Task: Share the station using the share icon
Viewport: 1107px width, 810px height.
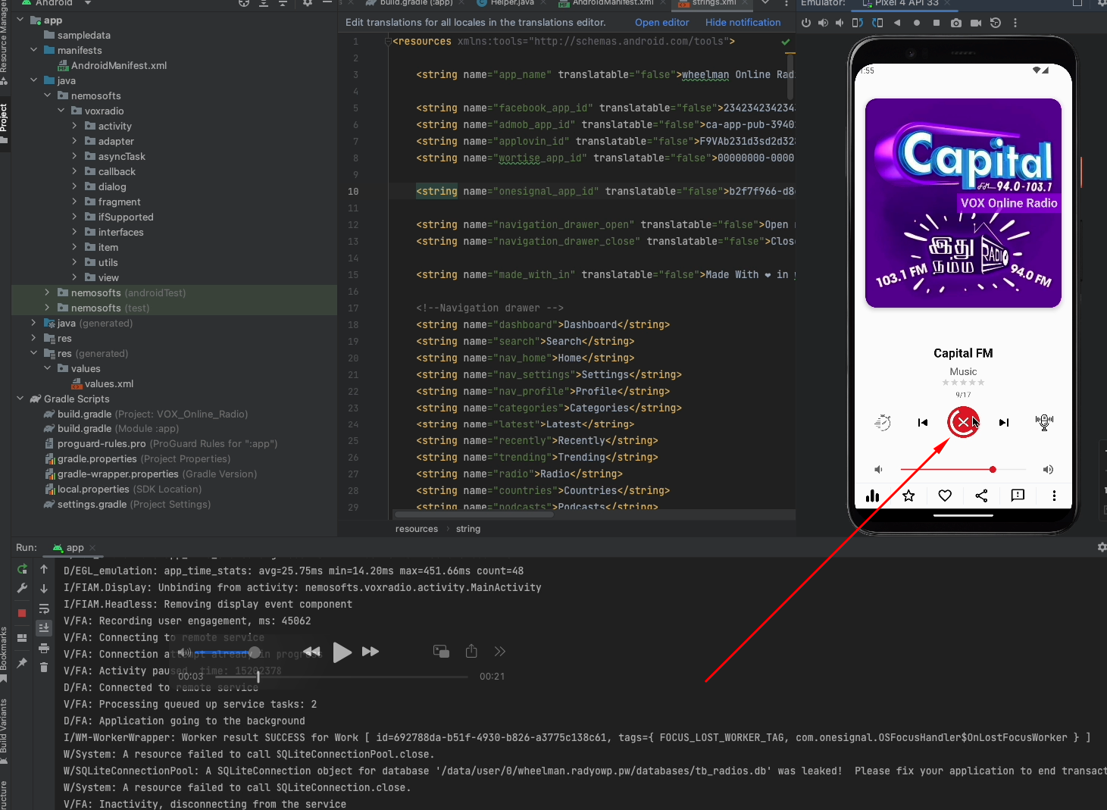Action: (x=981, y=496)
